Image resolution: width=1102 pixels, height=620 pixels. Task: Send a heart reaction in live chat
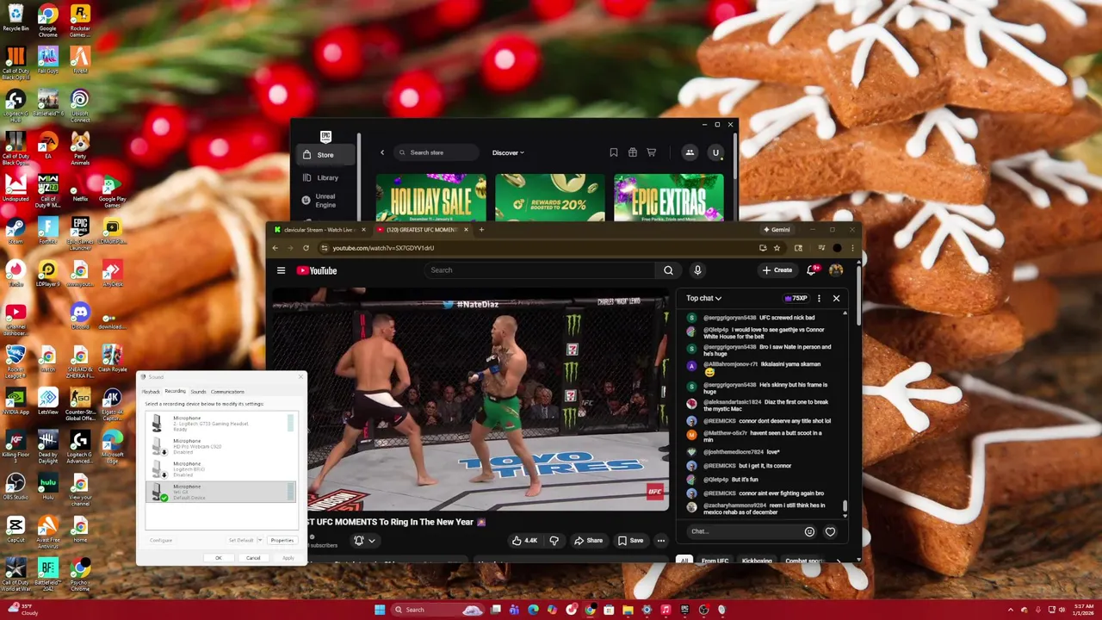[830, 531]
